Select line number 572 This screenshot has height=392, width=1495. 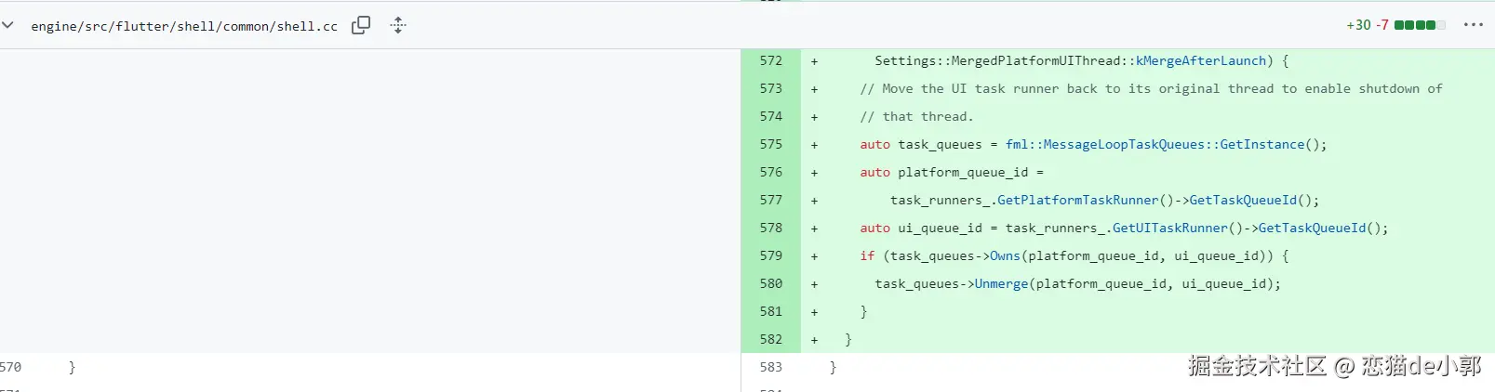click(771, 60)
